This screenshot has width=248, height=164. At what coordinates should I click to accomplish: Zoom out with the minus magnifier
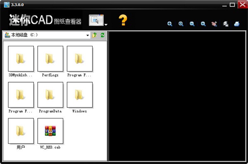click(x=192, y=24)
